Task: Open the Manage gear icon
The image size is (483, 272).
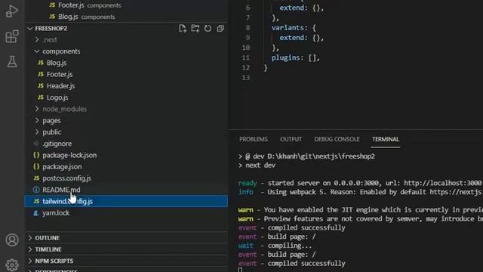Action: [x=12, y=264]
